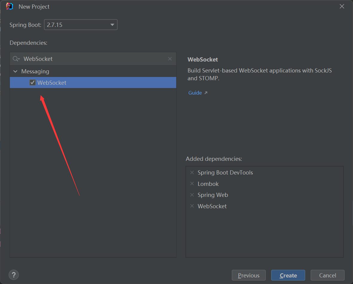Remove WebSocket from added dependencies
This screenshot has height=284, width=353.
[x=192, y=206]
